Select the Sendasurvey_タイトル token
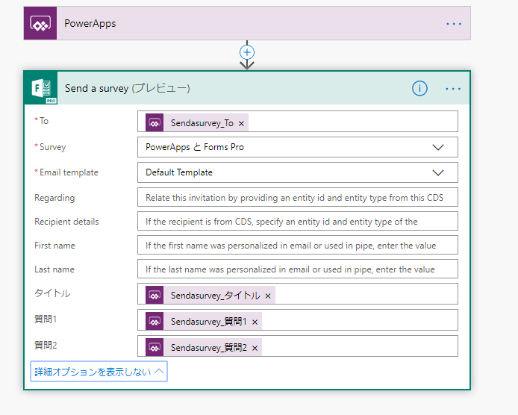 coord(210,296)
